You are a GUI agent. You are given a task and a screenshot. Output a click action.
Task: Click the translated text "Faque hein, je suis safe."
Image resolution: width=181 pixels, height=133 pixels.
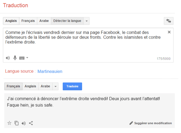[x=30, y=105]
